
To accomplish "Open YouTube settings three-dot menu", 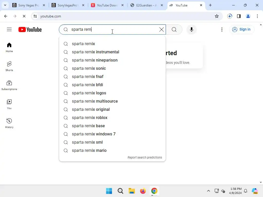I will pos(222,29).
